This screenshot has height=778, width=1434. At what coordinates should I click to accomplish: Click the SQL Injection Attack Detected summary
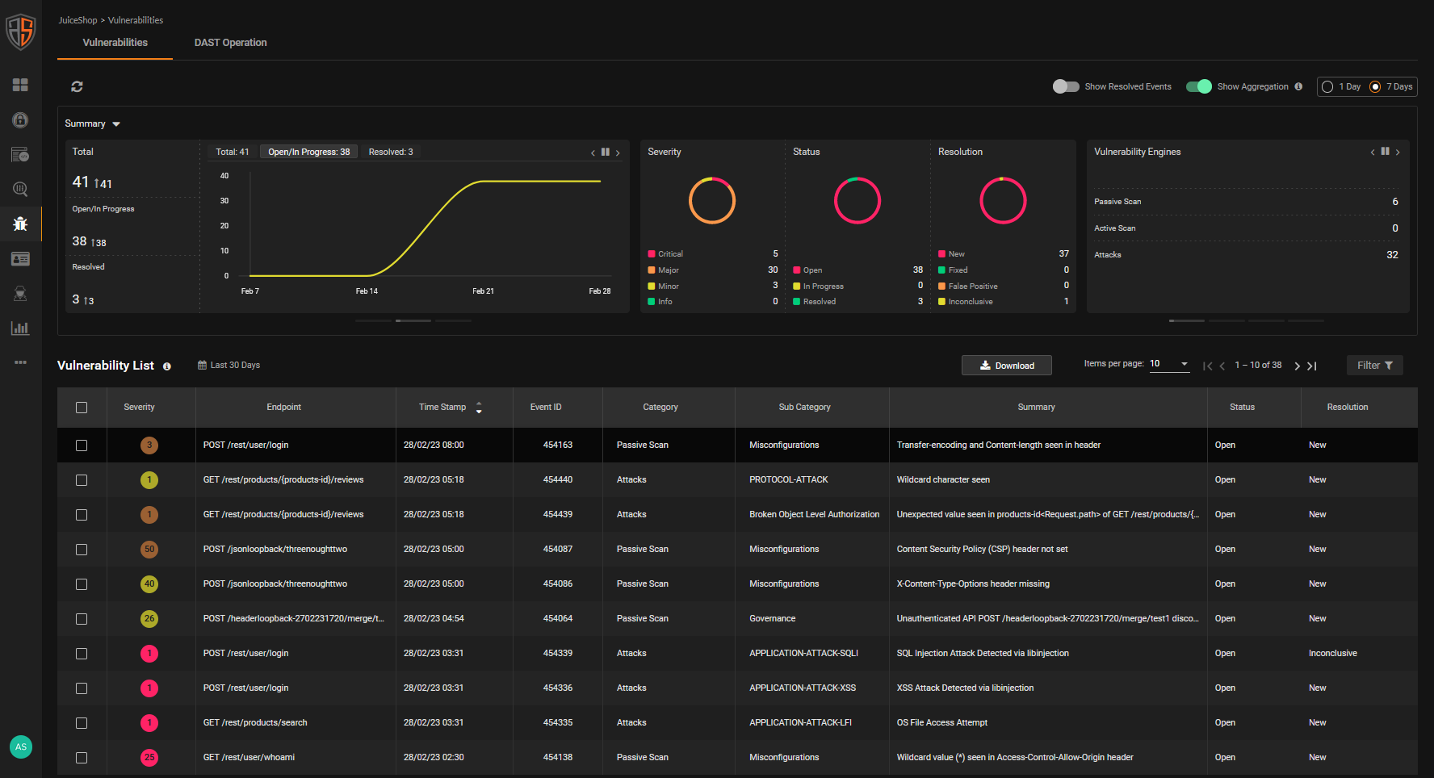(x=983, y=654)
